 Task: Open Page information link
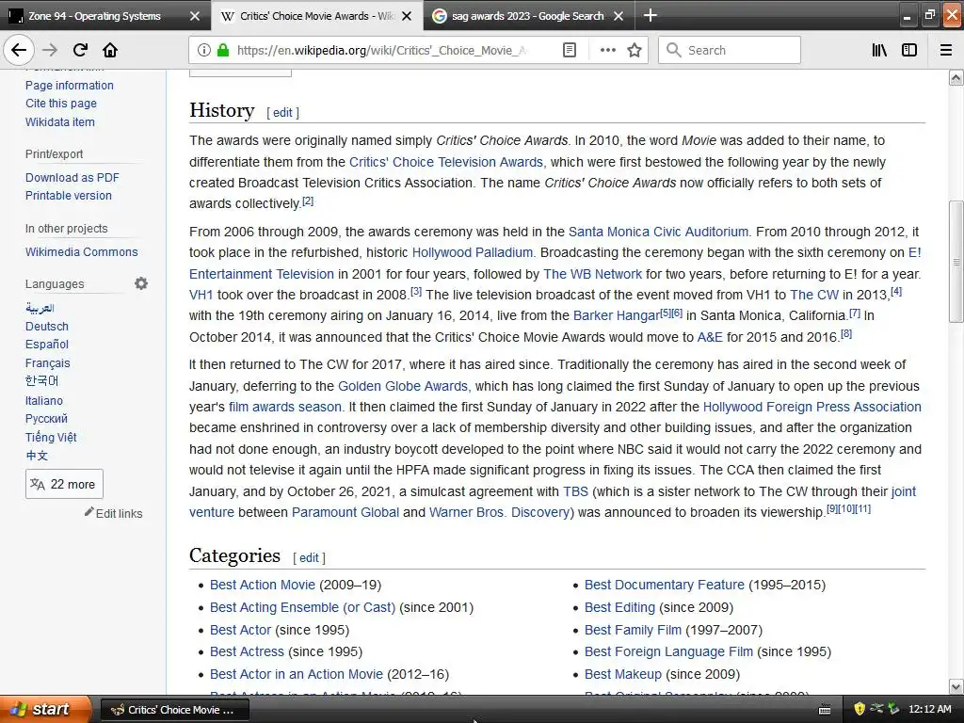[x=70, y=85]
